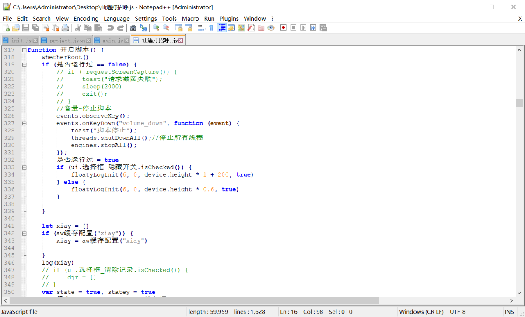Toggle Synchronize Vertical Scrolling icon

(178, 28)
